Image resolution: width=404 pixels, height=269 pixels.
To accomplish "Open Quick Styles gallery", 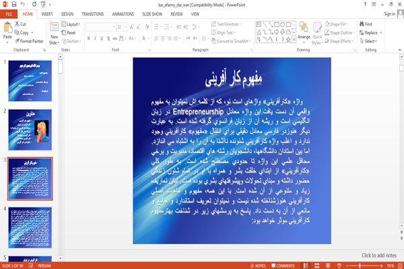I will tap(317, 34).
